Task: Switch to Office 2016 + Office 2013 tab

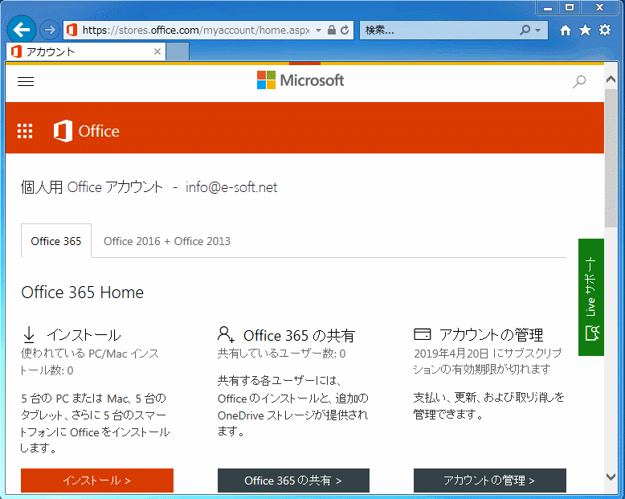Action: (x=167, y=241)
